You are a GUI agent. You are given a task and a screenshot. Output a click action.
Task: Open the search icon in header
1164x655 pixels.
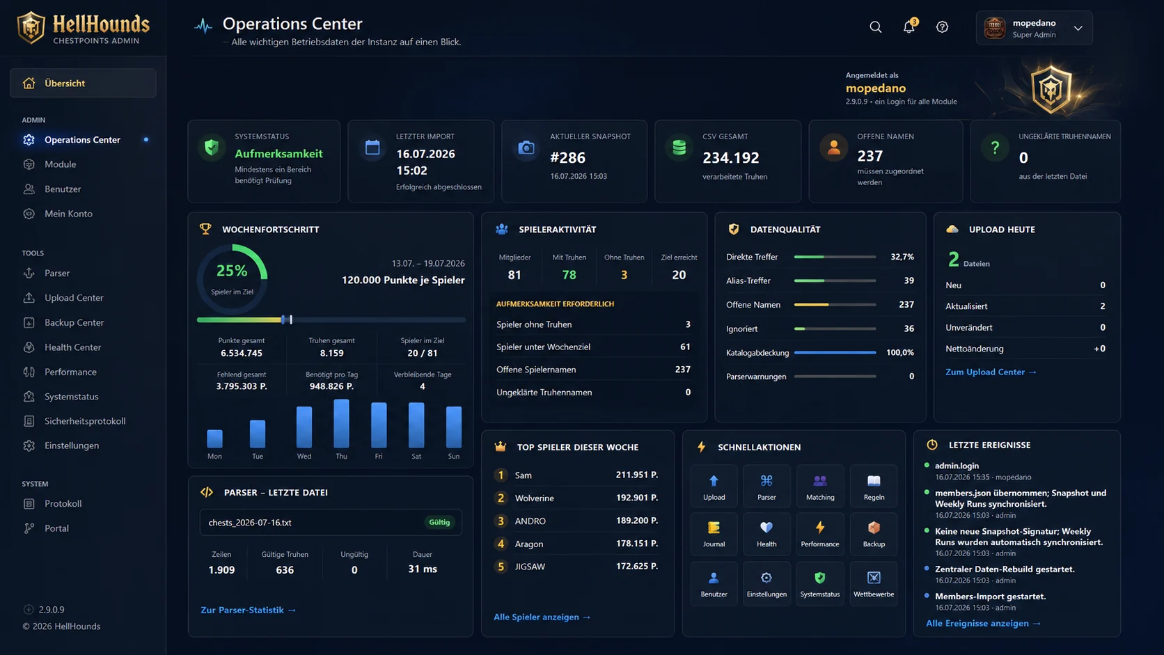pyautogui.click(x=875, y=27)
